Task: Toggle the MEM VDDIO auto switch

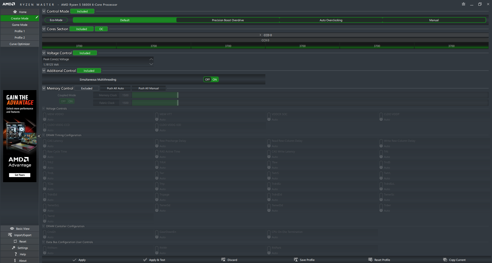Action: pos(45,117)
